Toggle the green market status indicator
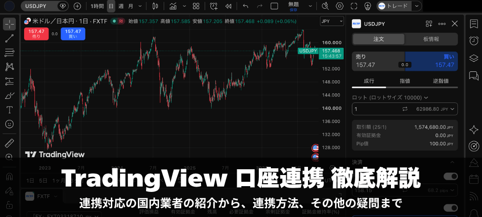This screenshot has height=217, width=482. coord(114,21)
